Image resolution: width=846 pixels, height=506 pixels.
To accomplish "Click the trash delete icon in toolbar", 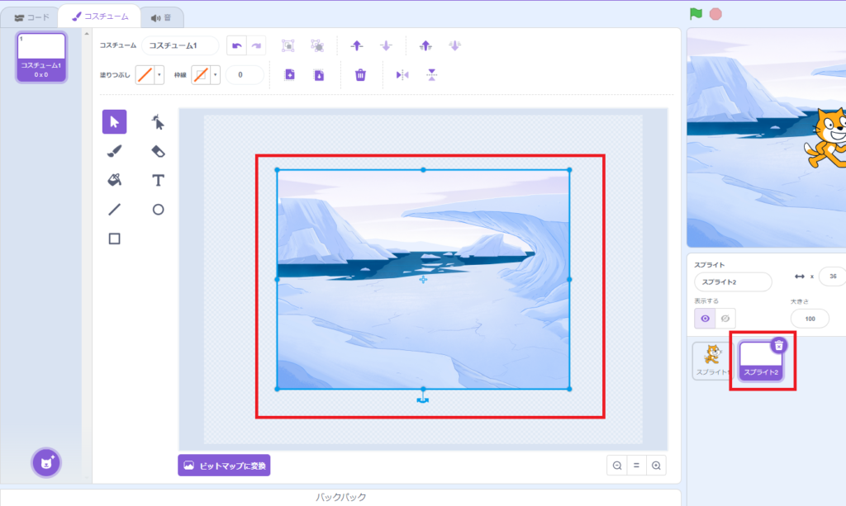I will pos(360,75).
